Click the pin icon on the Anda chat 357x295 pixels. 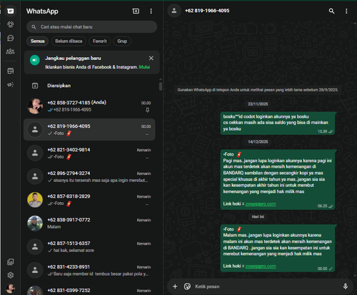click(147, 110)
